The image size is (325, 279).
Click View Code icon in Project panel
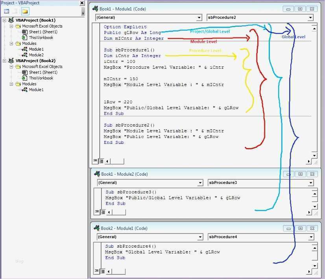point(7,11)
